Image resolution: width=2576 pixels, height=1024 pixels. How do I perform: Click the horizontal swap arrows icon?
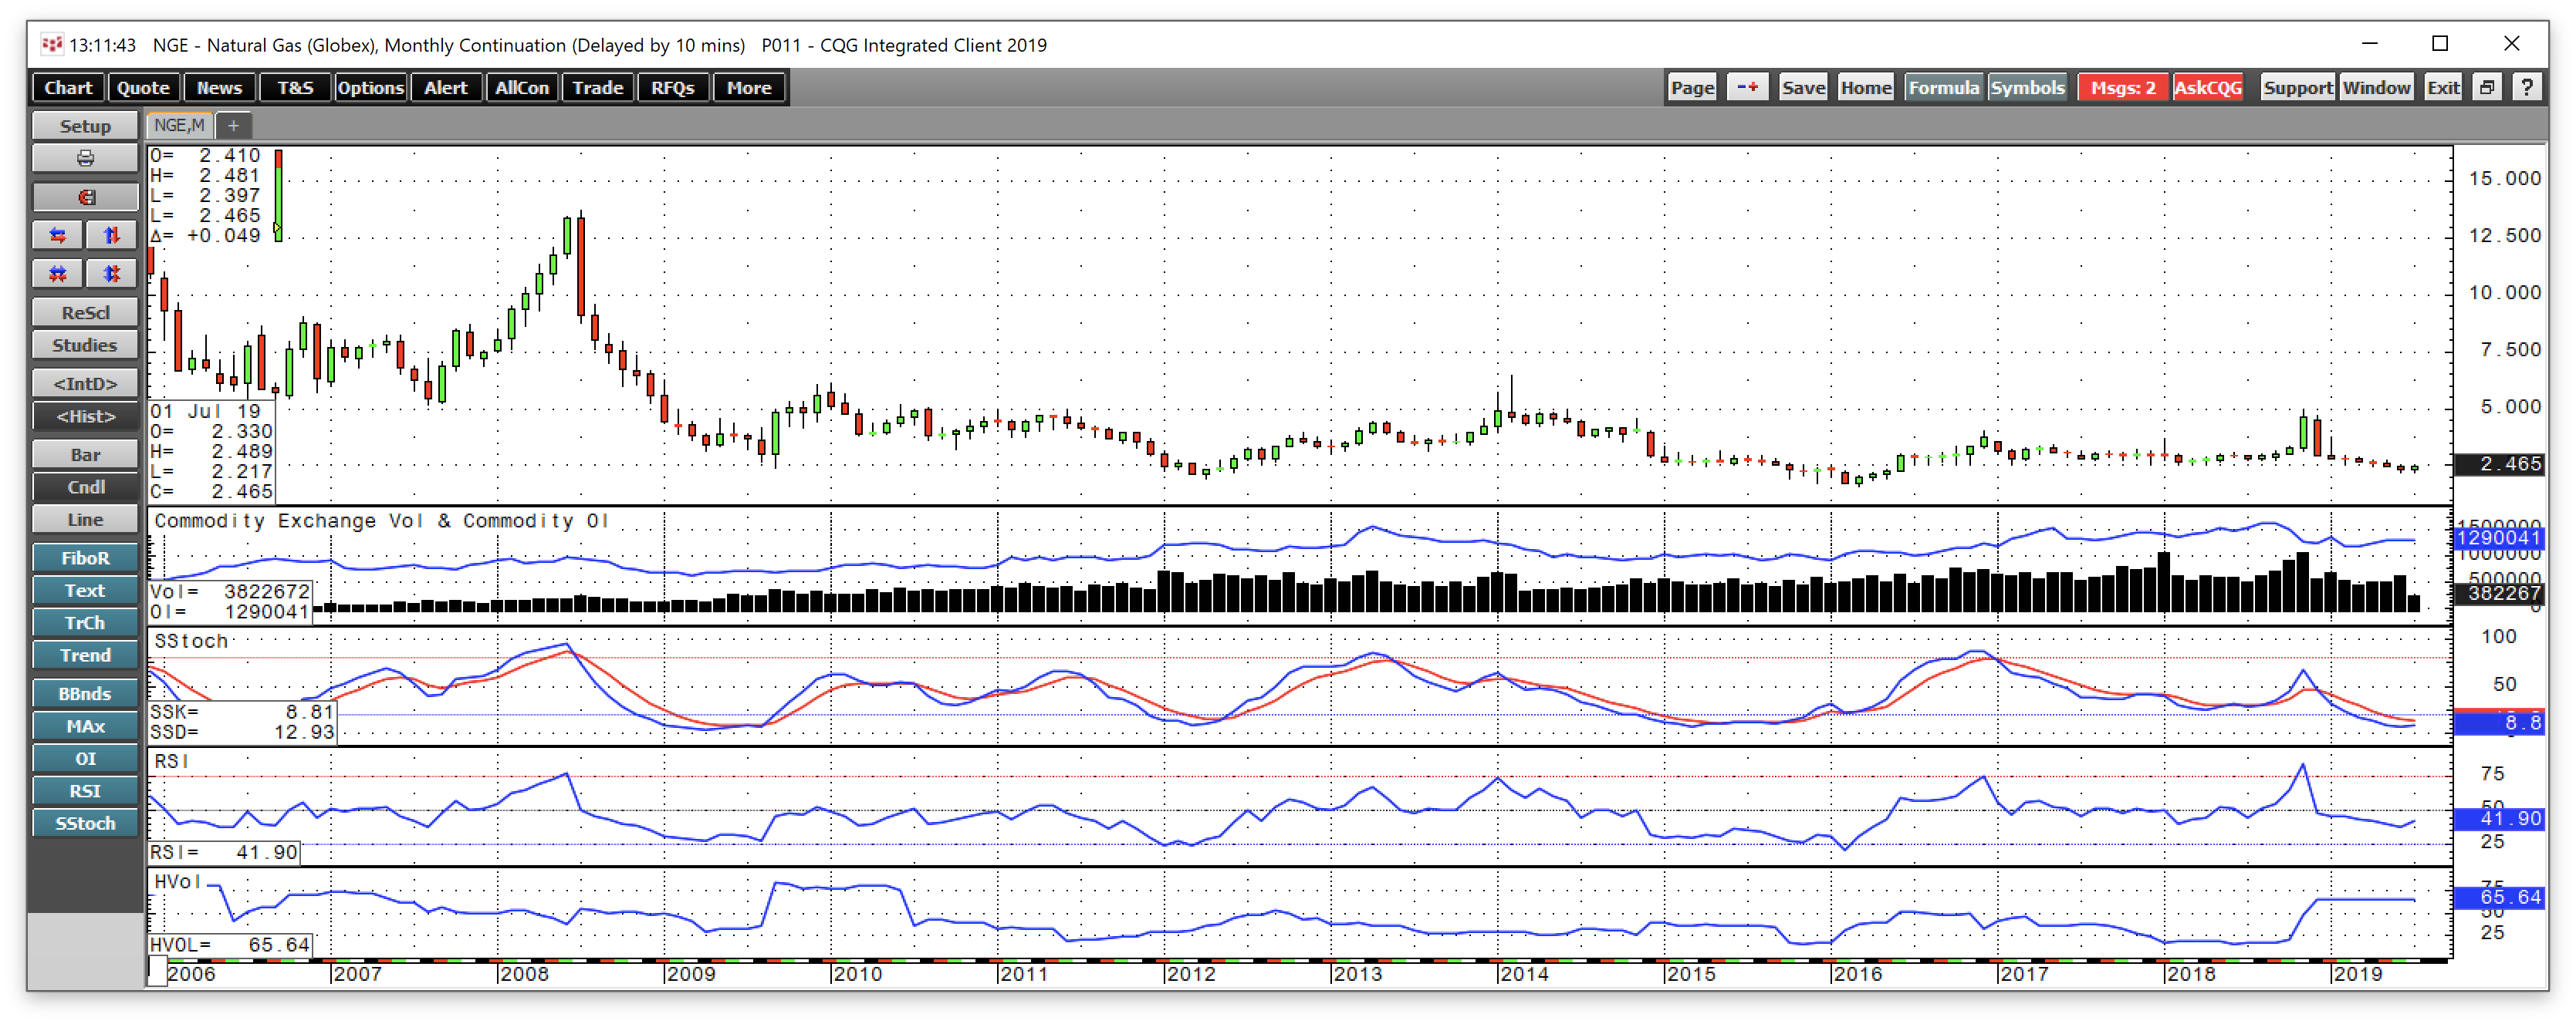click(57, 234)
